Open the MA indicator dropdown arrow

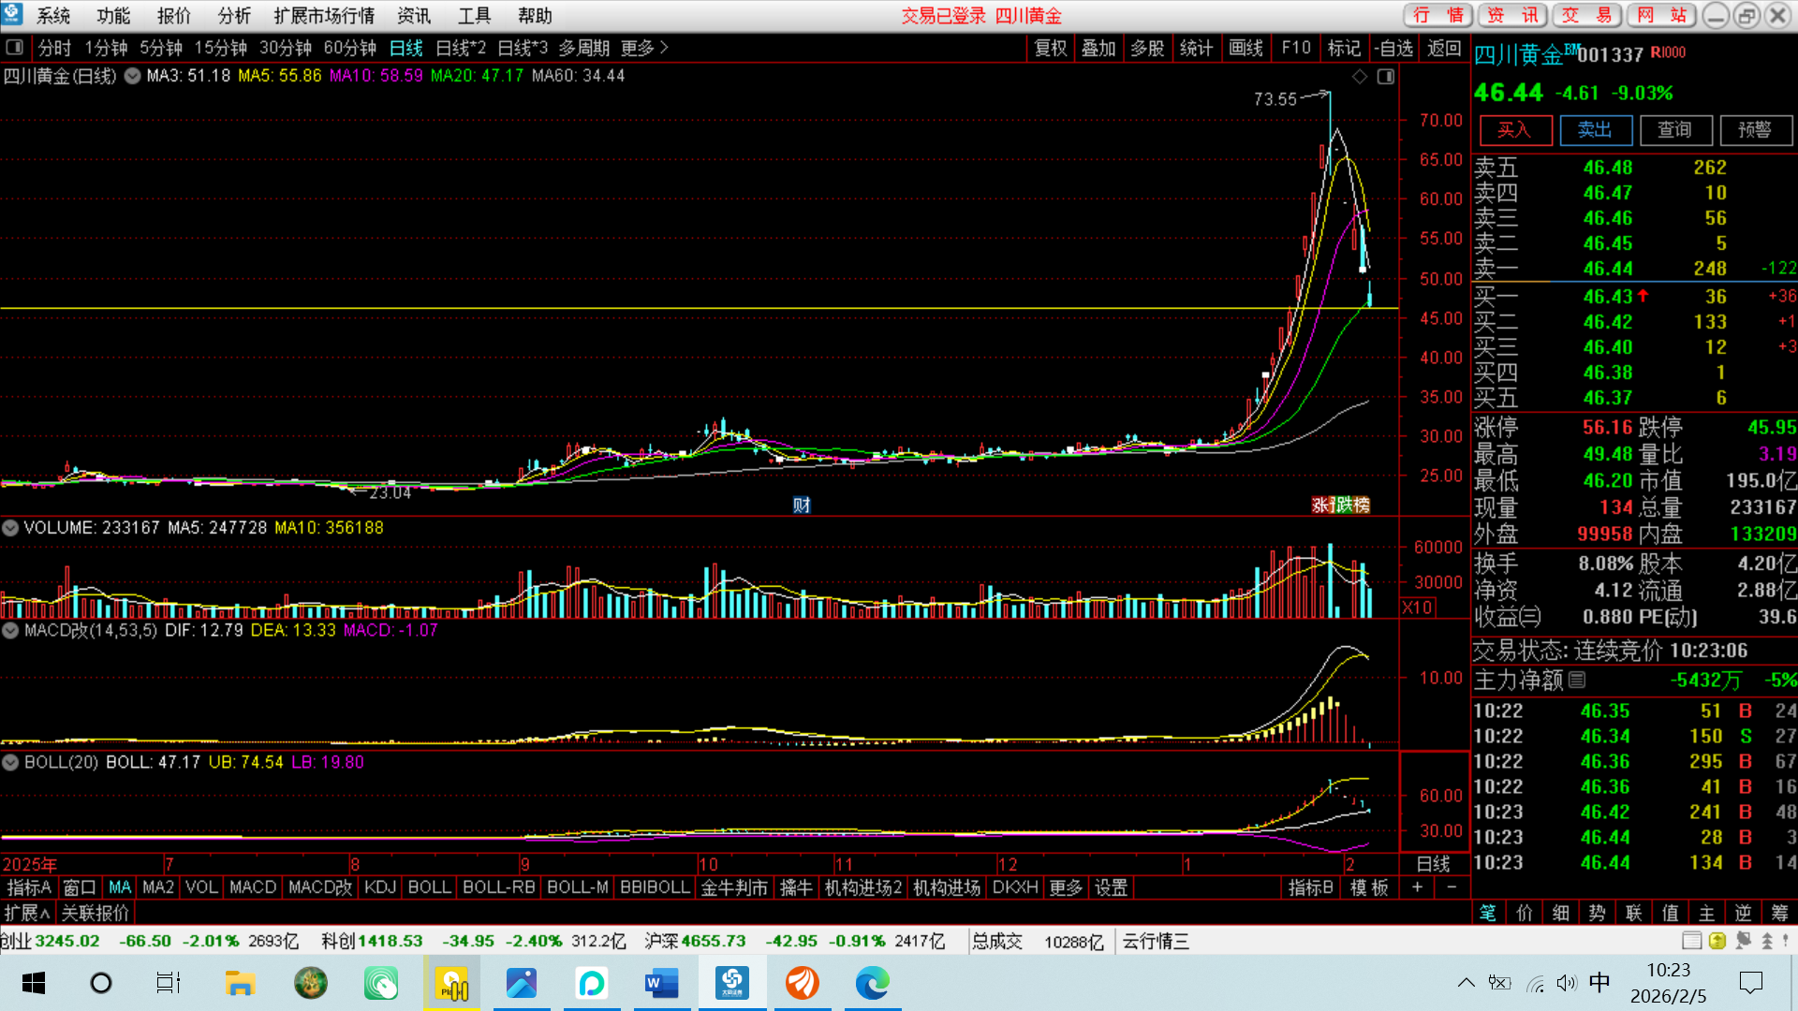coord(133,76)
